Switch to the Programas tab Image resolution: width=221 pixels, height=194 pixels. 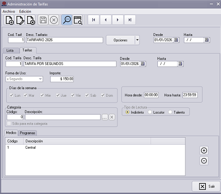pyautogui.click(x=28, y=133)
